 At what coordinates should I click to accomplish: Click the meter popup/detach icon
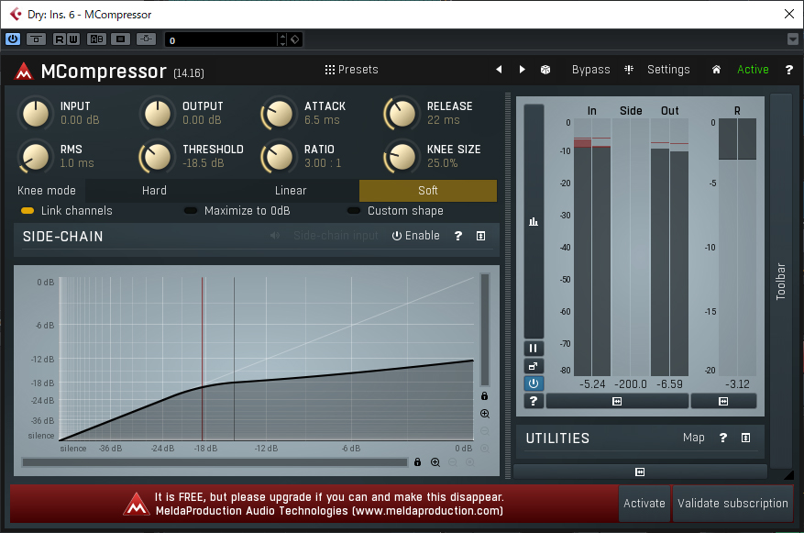534,366
